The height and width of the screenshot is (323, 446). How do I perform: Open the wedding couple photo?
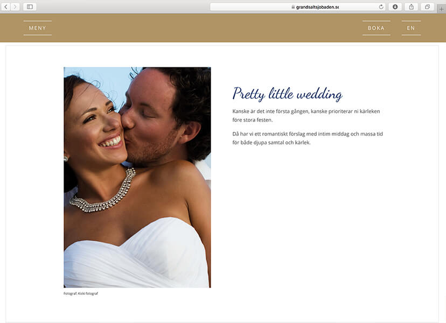coord(137,178)
